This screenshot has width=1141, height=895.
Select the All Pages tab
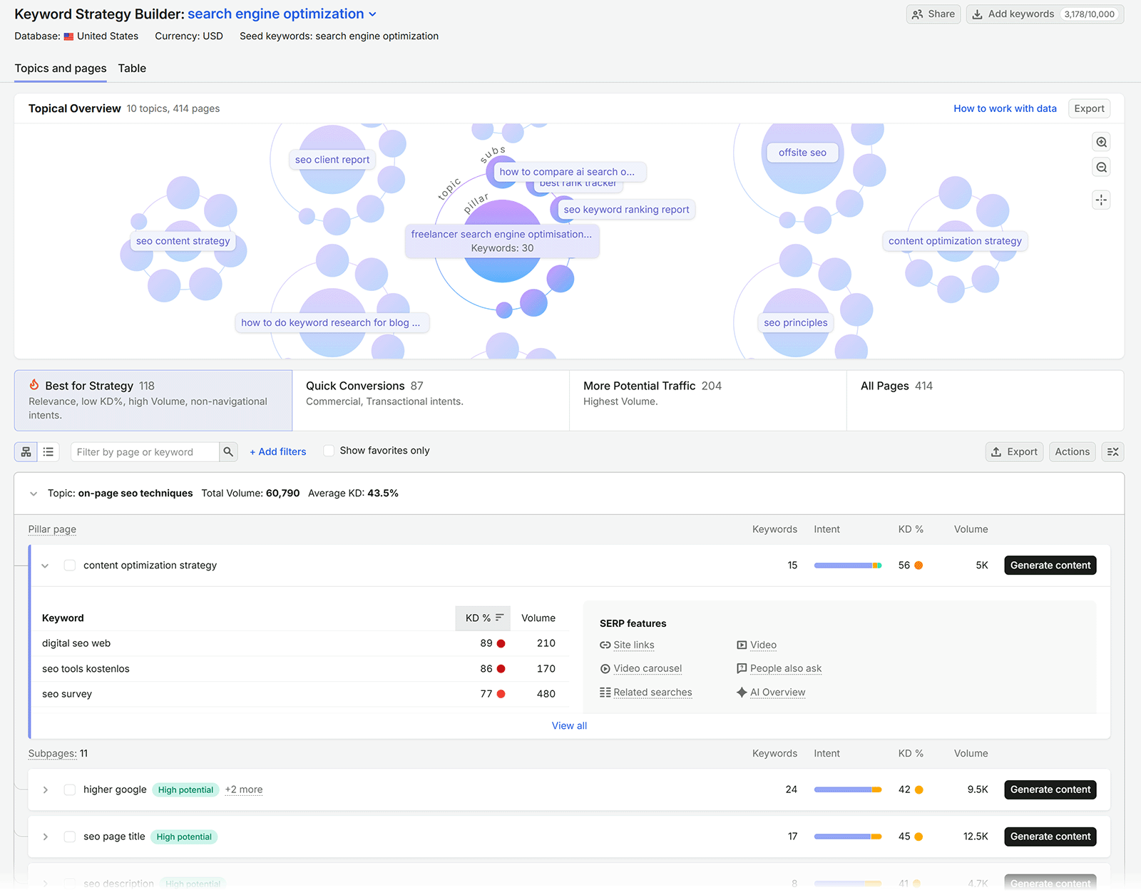pos(985,400)
